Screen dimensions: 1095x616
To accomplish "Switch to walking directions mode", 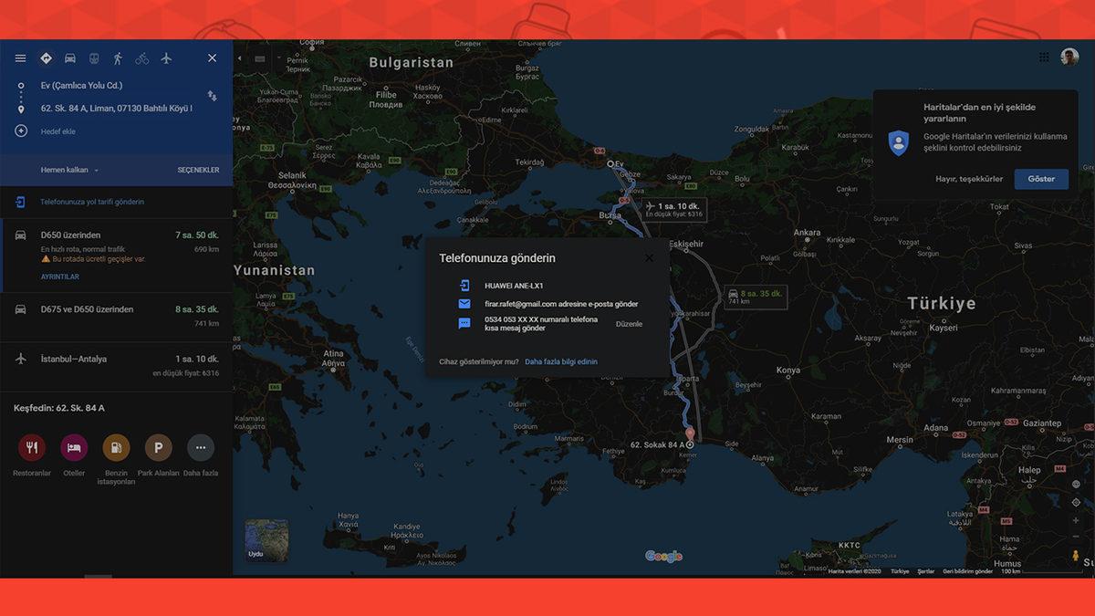I will tap(118, 57).
